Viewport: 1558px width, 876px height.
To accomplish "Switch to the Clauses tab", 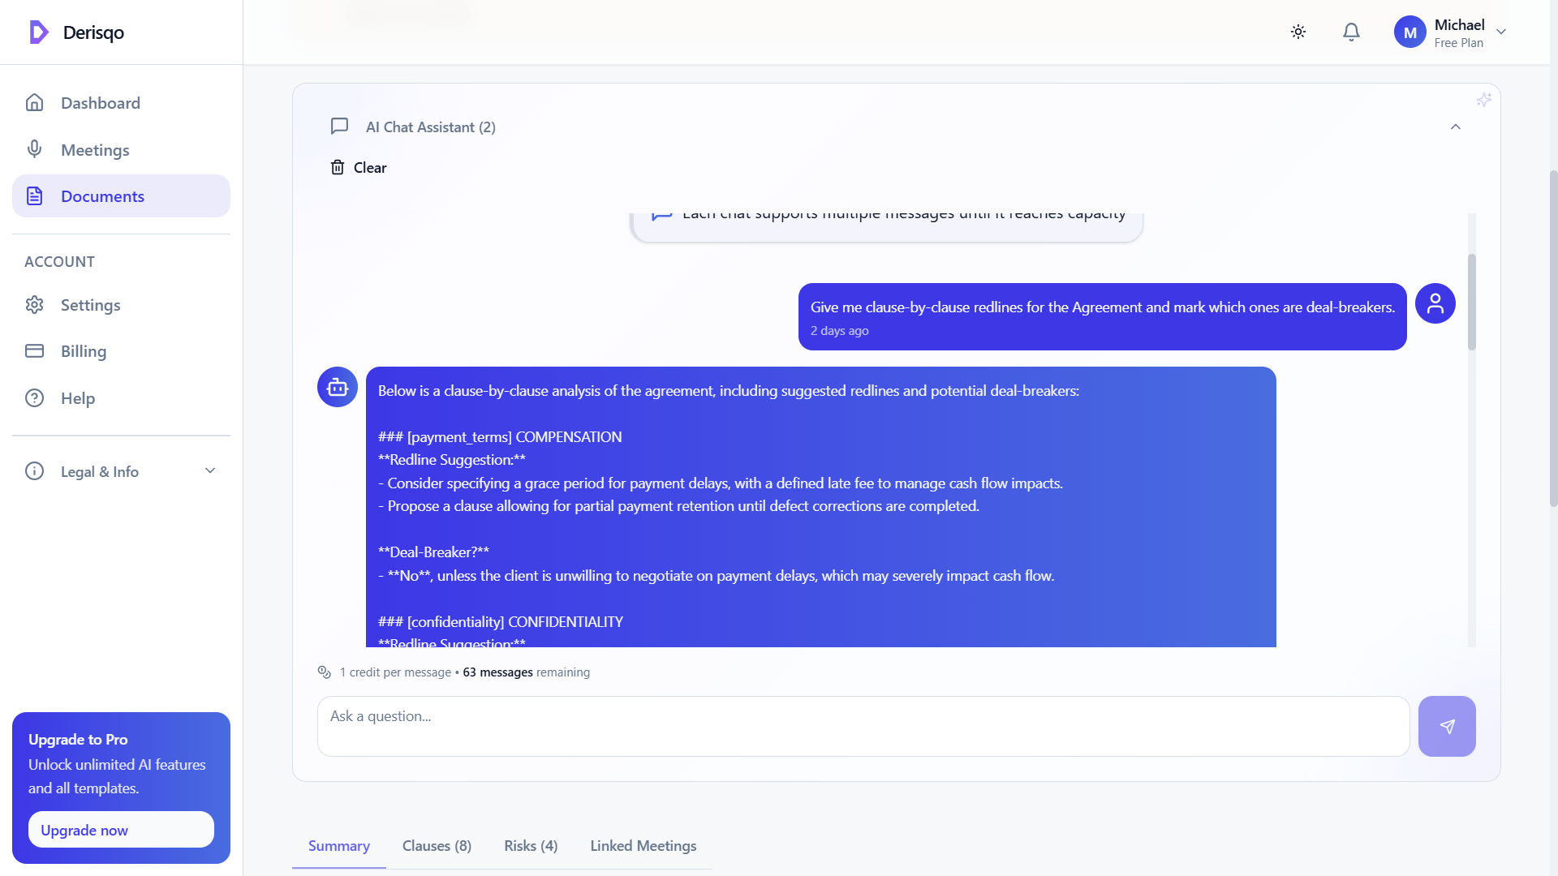I will 437,845.
